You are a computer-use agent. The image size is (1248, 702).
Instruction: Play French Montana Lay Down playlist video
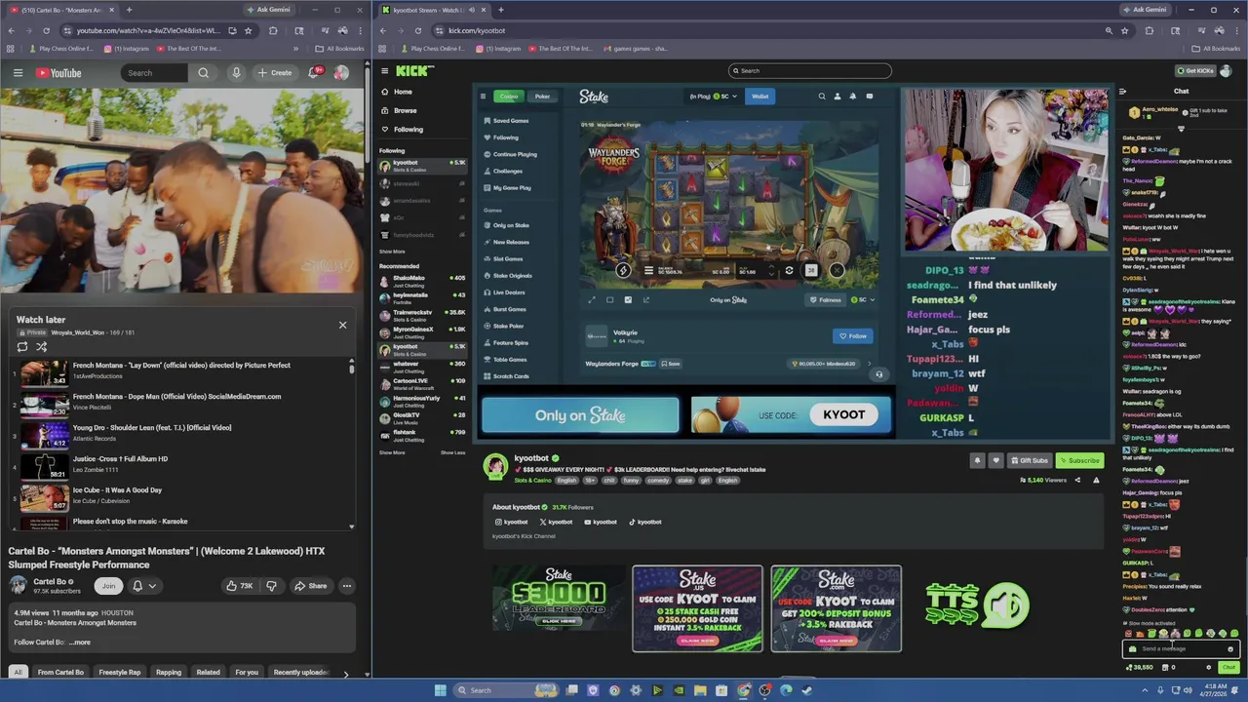[180, 372]
